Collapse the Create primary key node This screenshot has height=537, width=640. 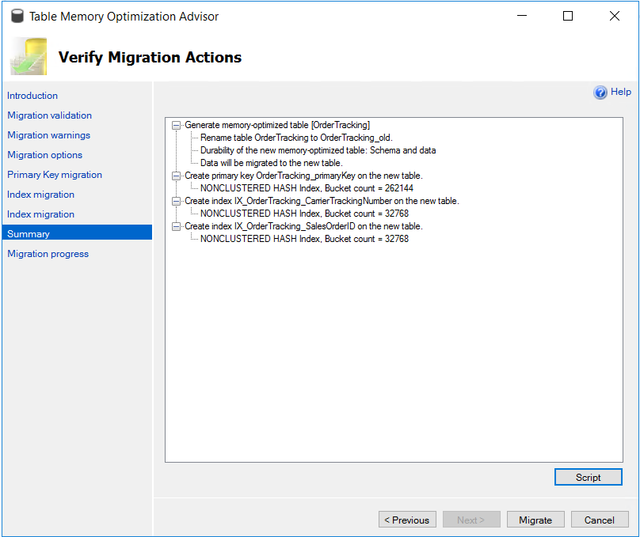176,176
